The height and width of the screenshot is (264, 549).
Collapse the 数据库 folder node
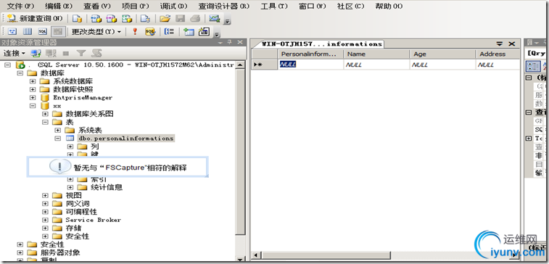[20, 73]
